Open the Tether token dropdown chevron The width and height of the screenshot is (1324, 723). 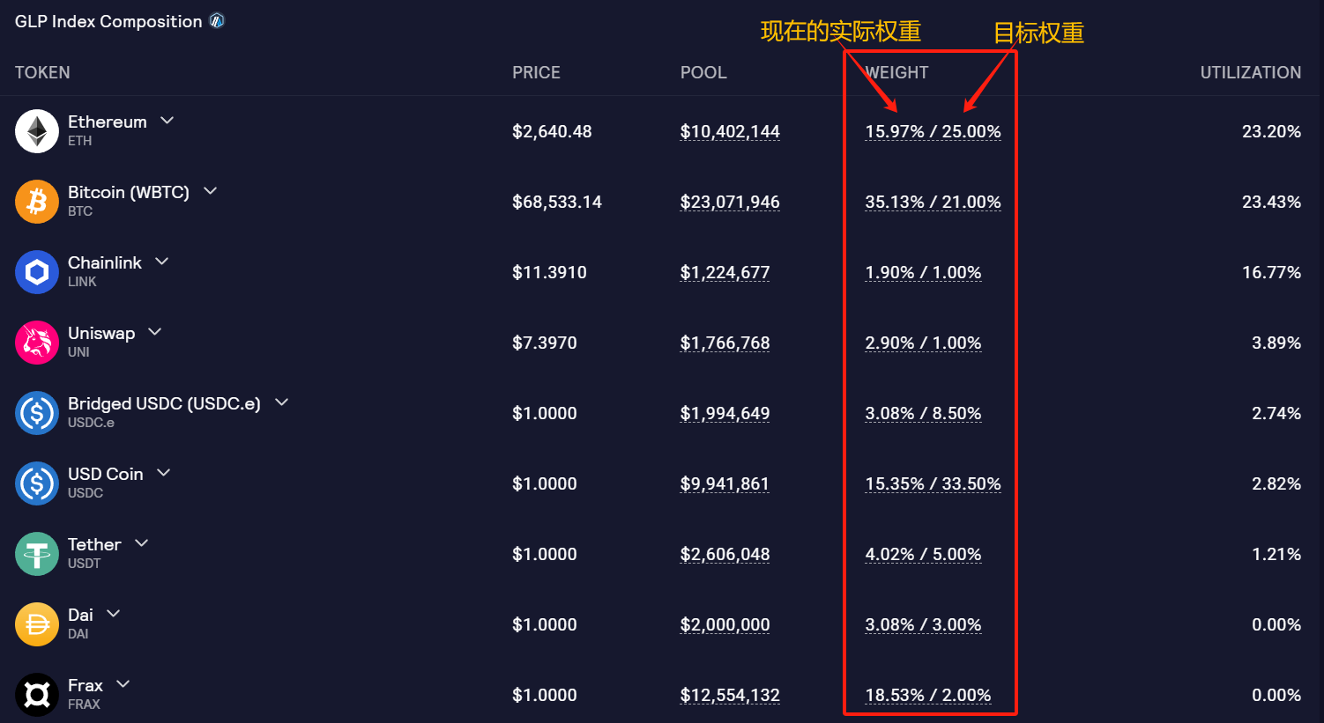point(141,543)
